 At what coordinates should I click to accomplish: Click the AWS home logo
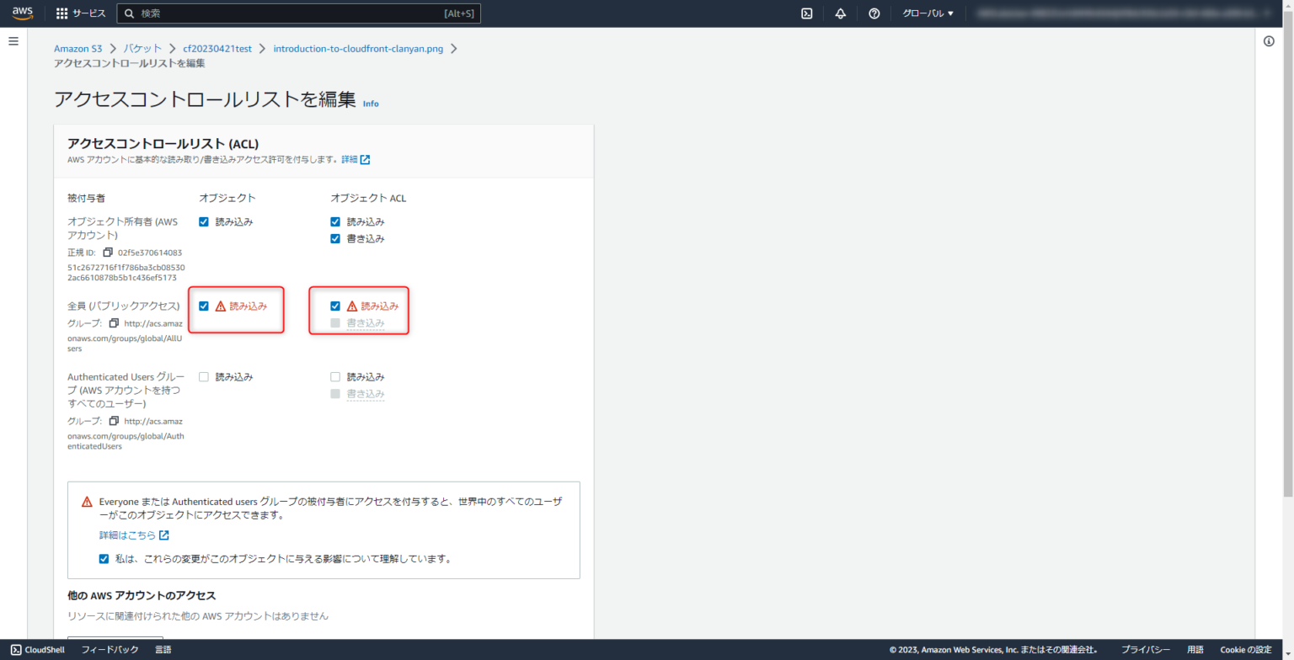click(x=23, y=13)
